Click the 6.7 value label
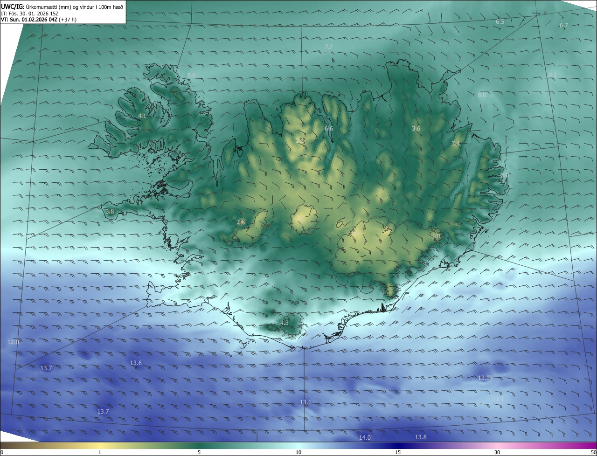This screenshot has height=456, width=597. (x=563, y=25)
